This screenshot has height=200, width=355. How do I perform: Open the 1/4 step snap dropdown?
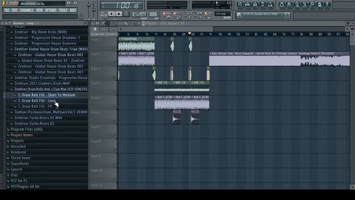[222, 14]
